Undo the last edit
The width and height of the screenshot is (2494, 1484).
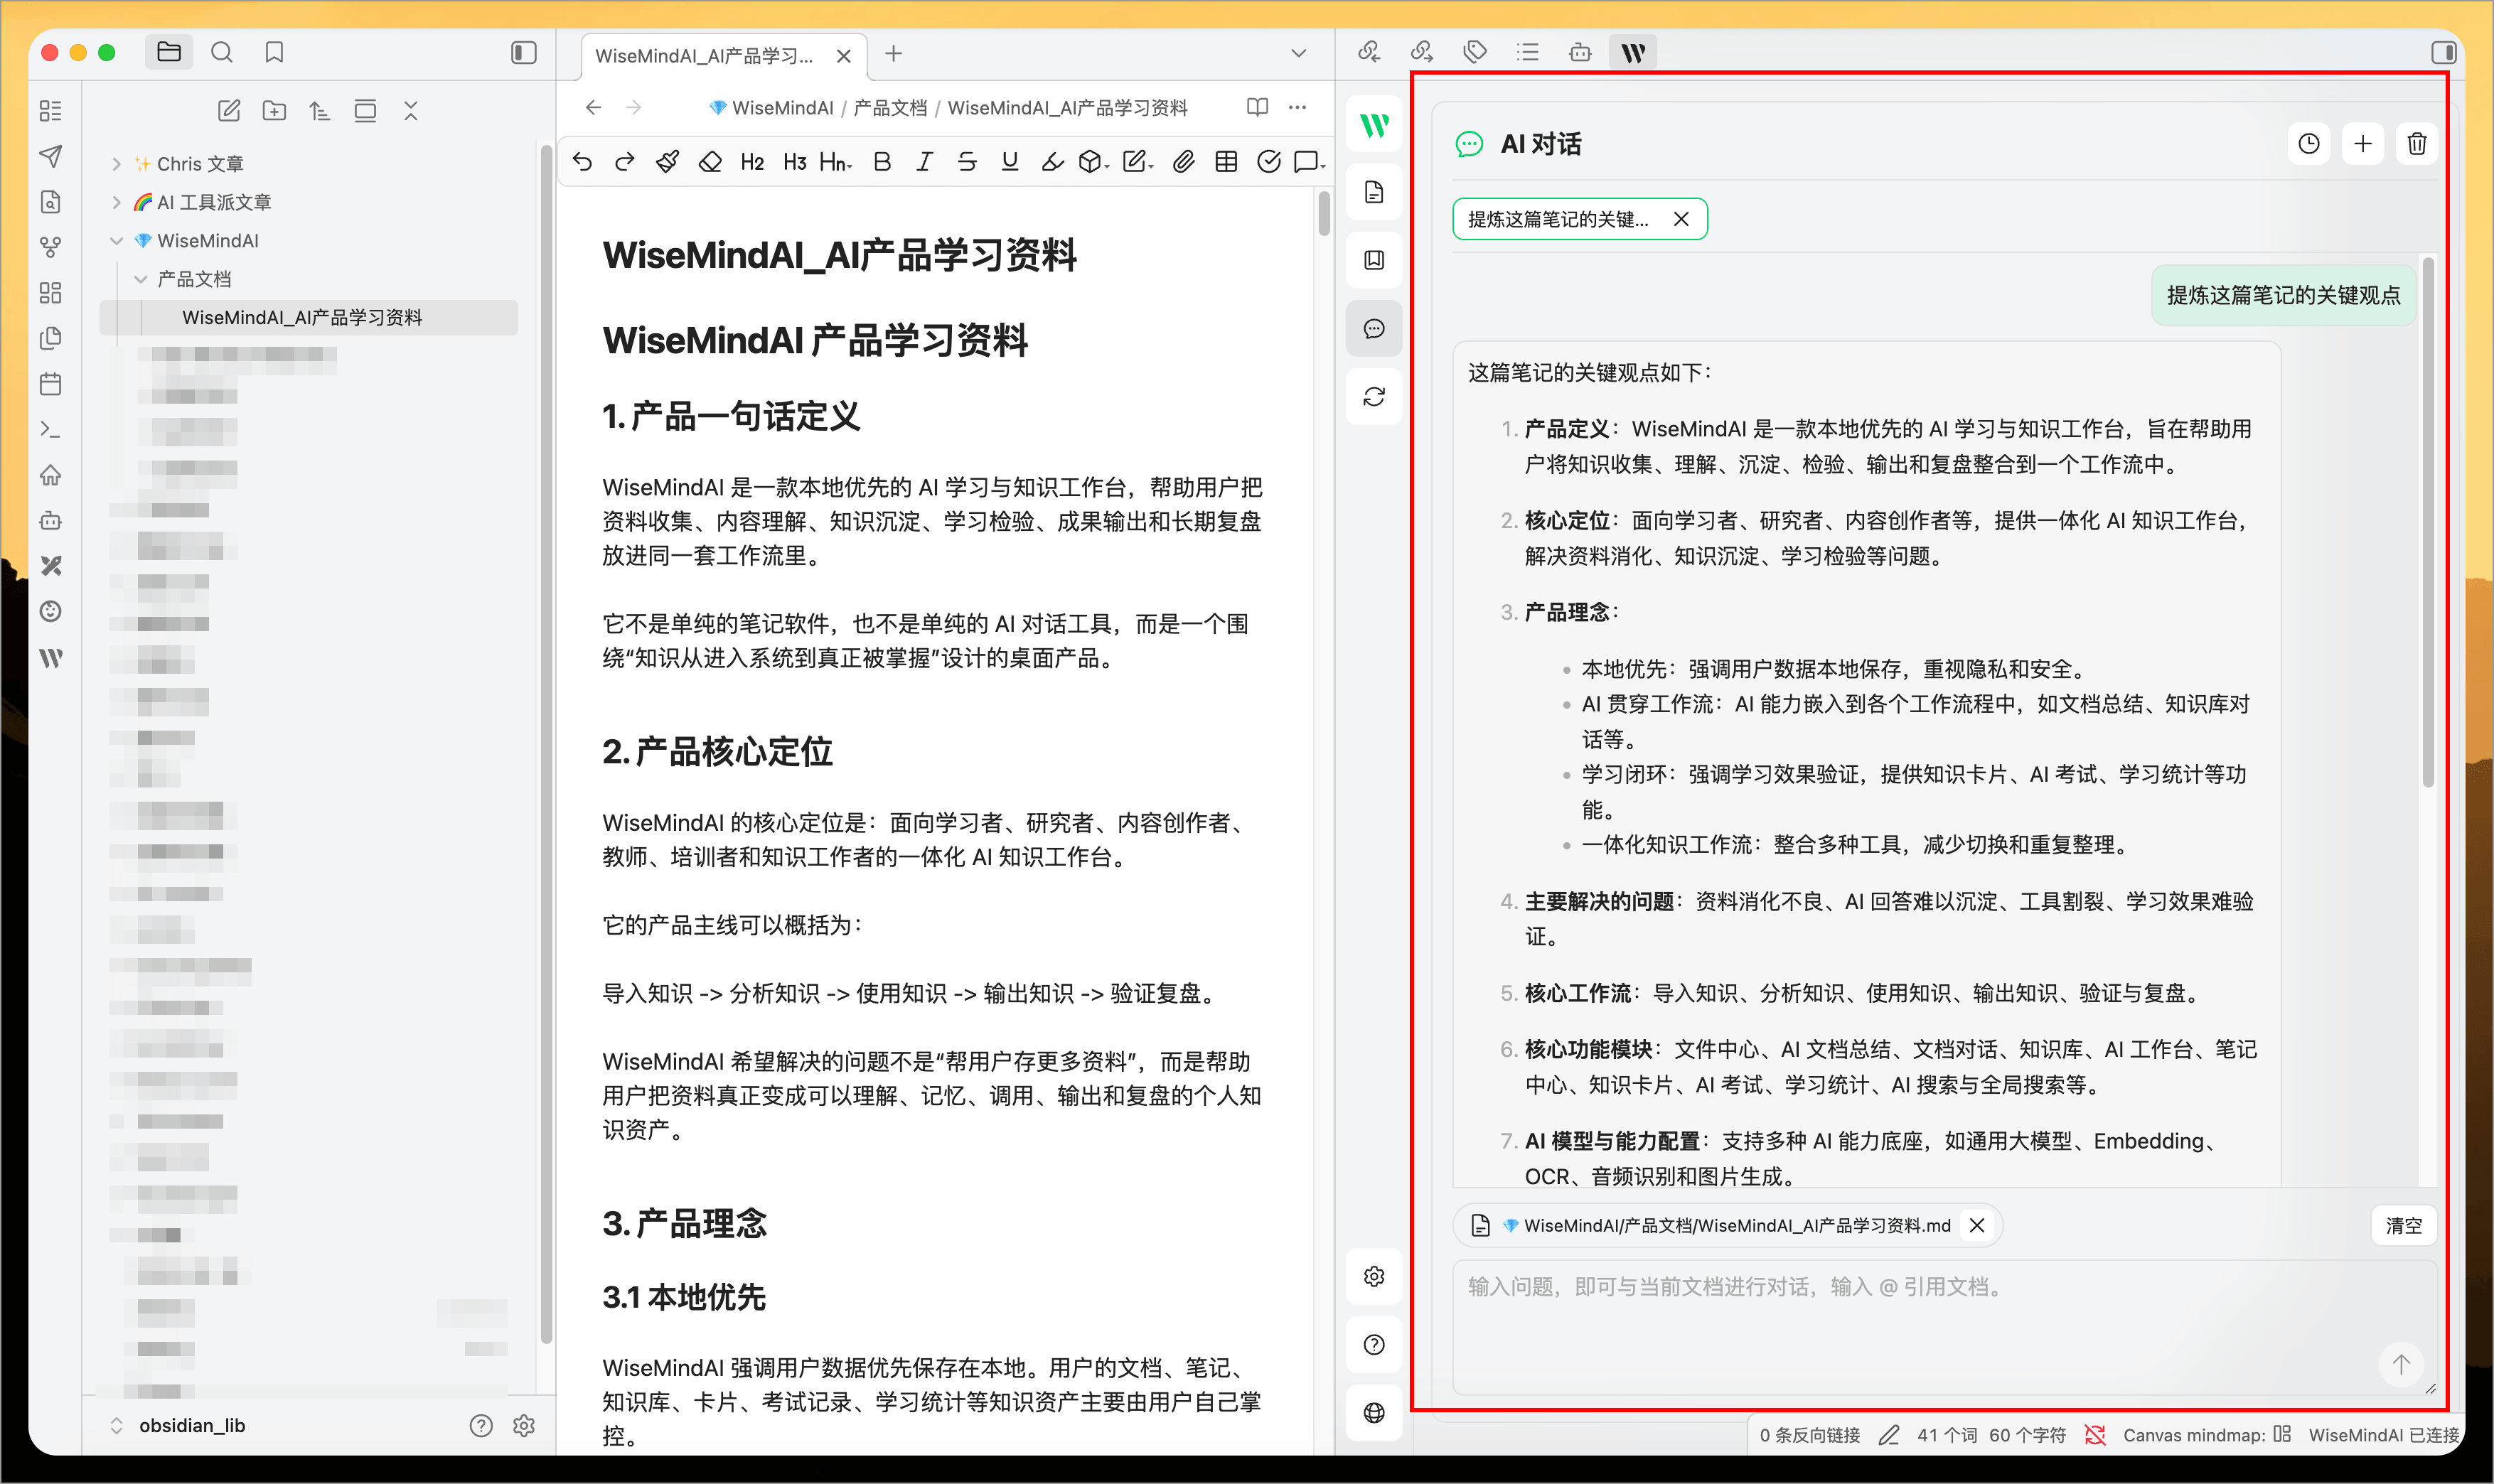pos(583,161)
